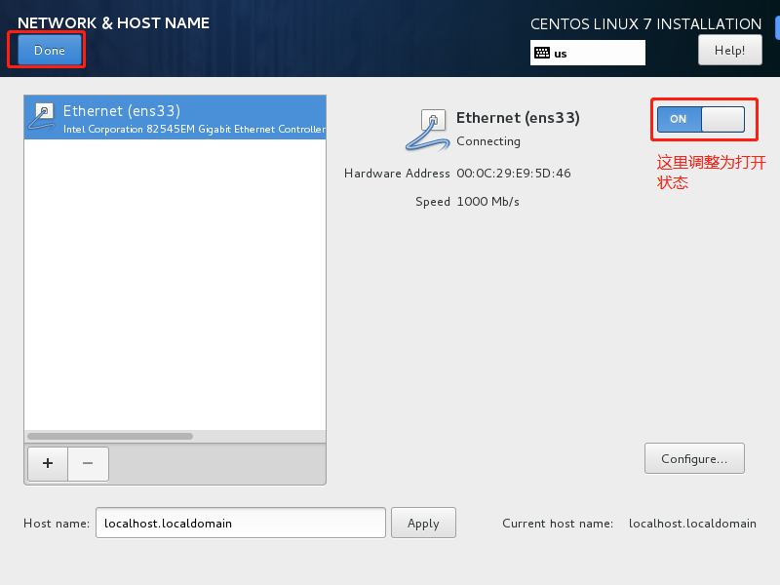Image resolution: width=780 pixels, height=585 pixels.
Task: Click the Host name: label
Action: click(57, 524)
